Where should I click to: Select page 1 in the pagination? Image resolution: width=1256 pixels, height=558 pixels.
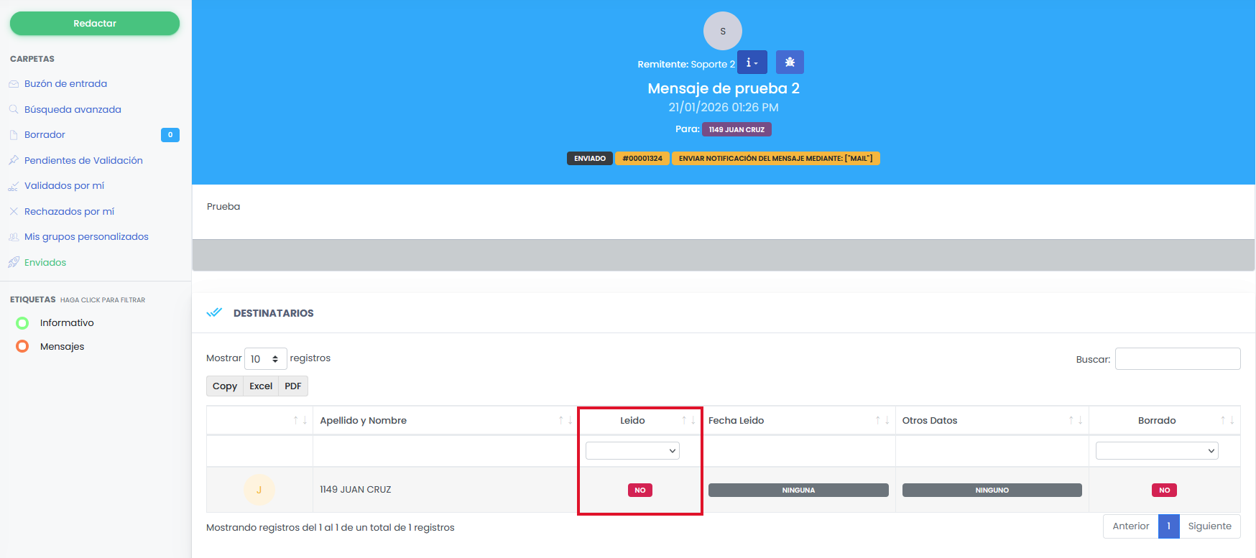click(1169, 526)
